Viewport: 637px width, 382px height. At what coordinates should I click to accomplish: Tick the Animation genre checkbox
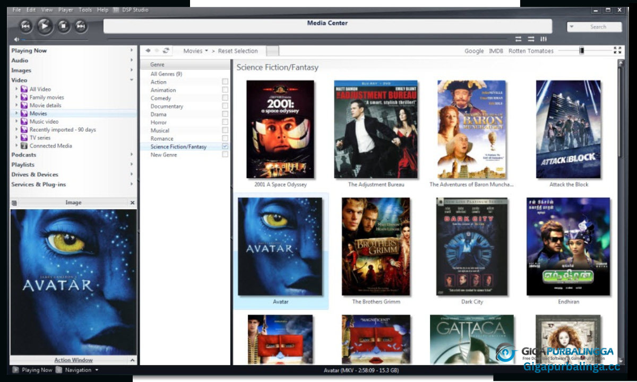pos(225,90)
